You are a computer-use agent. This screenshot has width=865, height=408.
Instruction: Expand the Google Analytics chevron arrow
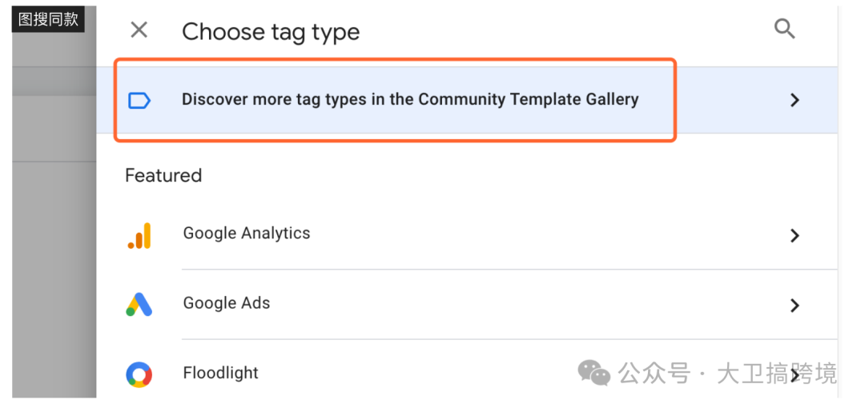[x=795, y=235]
